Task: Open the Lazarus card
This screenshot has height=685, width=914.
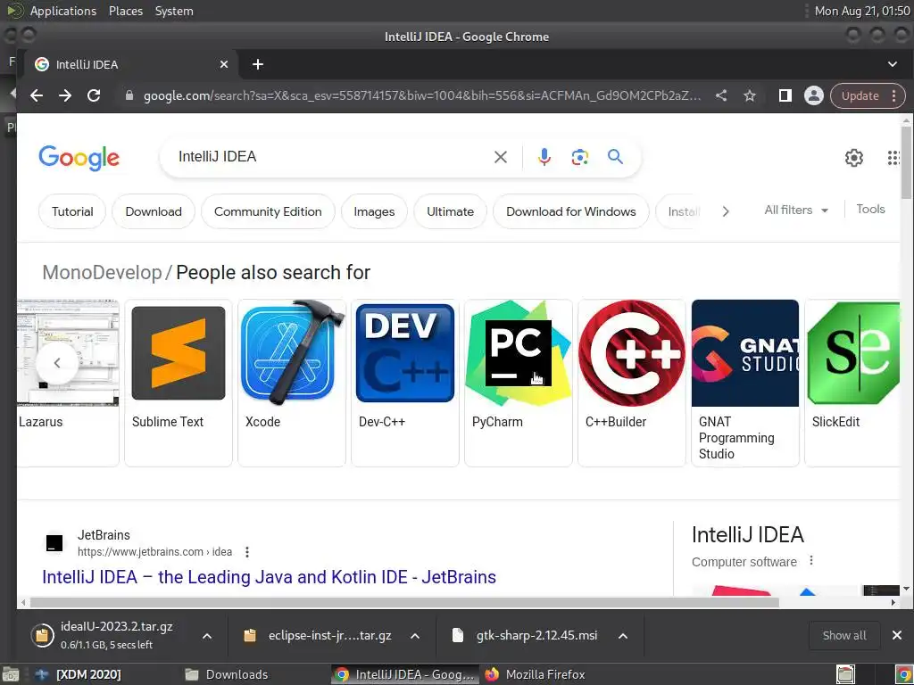Action: [x=68, y=383]
